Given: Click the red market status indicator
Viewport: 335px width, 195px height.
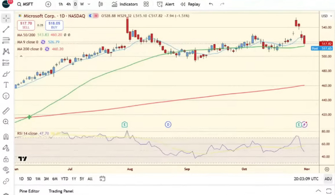Looking at the screenshot, I should 96,16.
